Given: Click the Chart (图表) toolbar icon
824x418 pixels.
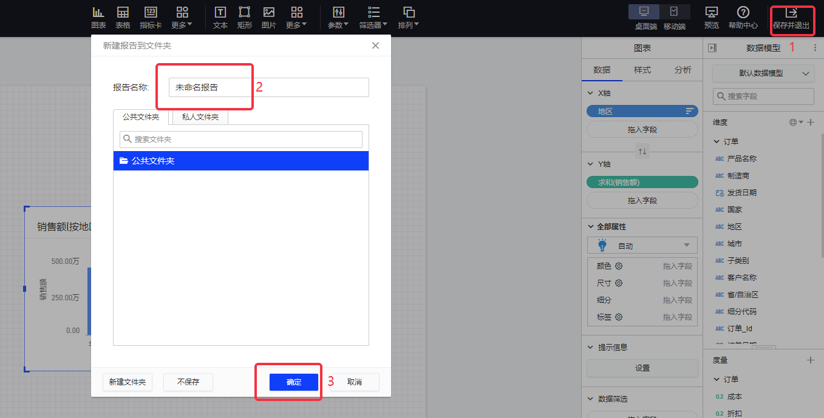Looking at the screenshot, I should click(x=98, y=17).
